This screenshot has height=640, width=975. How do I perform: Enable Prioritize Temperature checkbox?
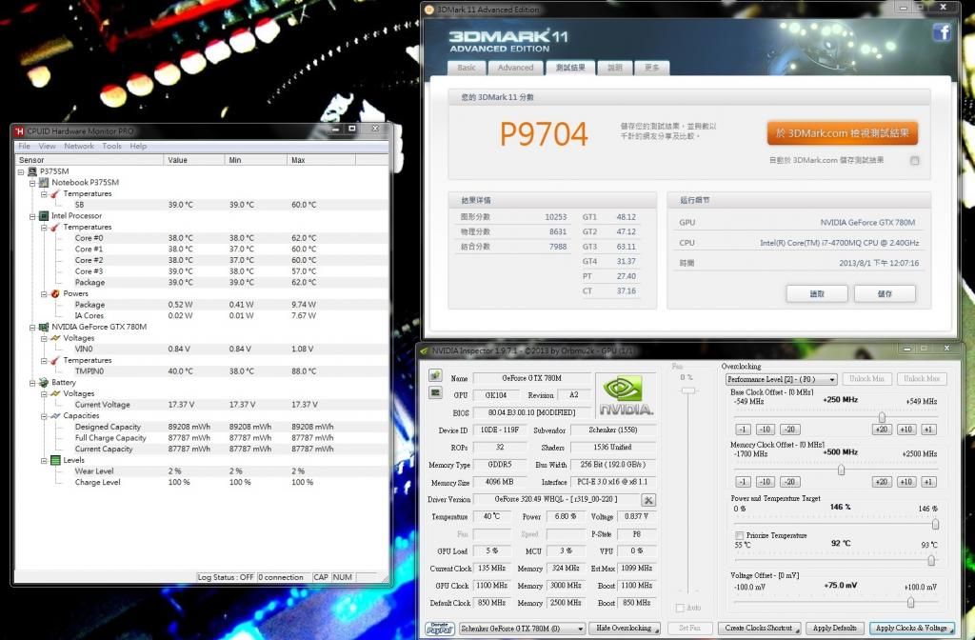pyautogui.click(x=739, y=535)
